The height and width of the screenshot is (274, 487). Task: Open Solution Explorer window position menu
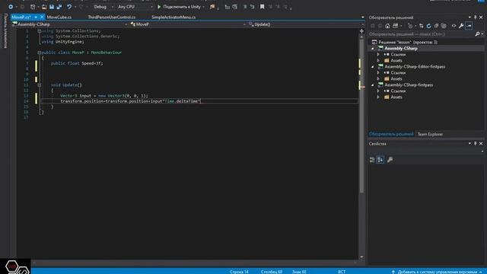(x=469, y=18)
